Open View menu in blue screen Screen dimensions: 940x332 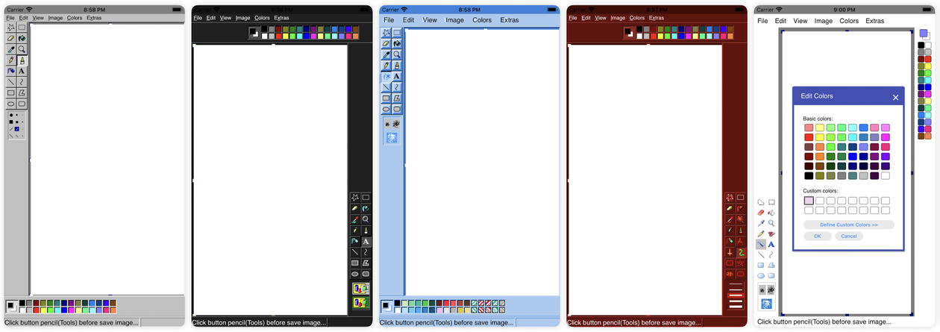[x=430, y=20]
